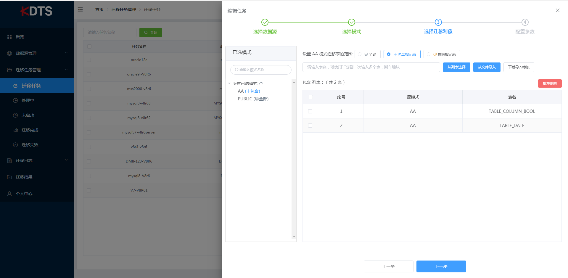Image resolution: width=568 pixels, height=278 pixels.
Task: Open the 迁移完成 submenu item
Action: [x=37, y=130]
